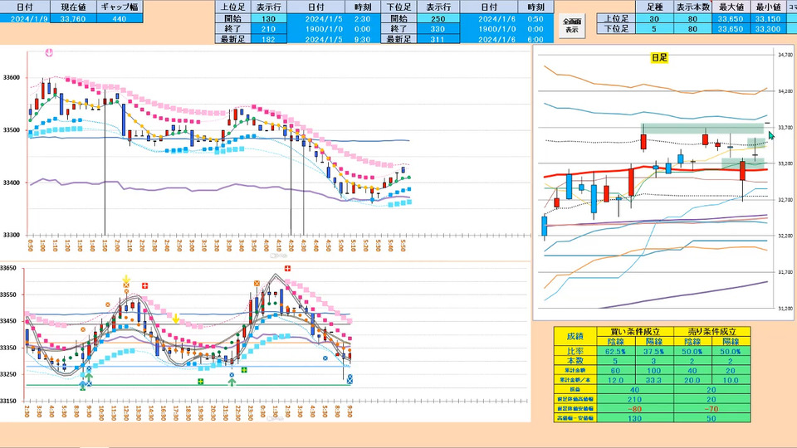Click the thick red moving average line in daily chart

(x=656, y=172)
